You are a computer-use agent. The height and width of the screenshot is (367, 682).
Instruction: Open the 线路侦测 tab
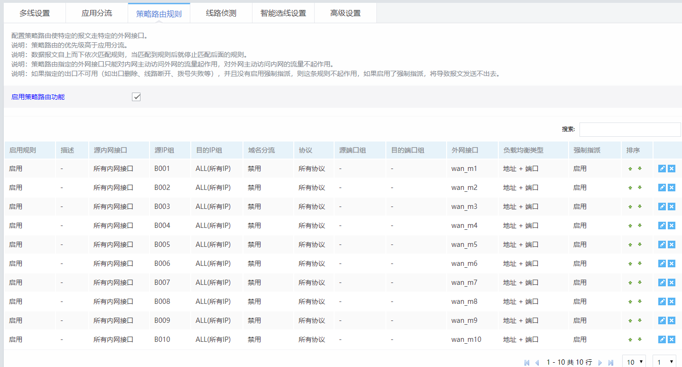click(x=221, y=13)
